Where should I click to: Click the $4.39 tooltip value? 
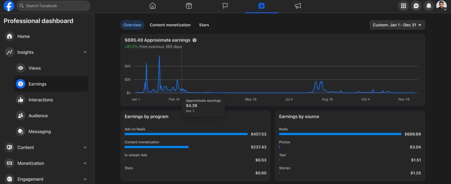pyautogui.click(x=192, y=106)
